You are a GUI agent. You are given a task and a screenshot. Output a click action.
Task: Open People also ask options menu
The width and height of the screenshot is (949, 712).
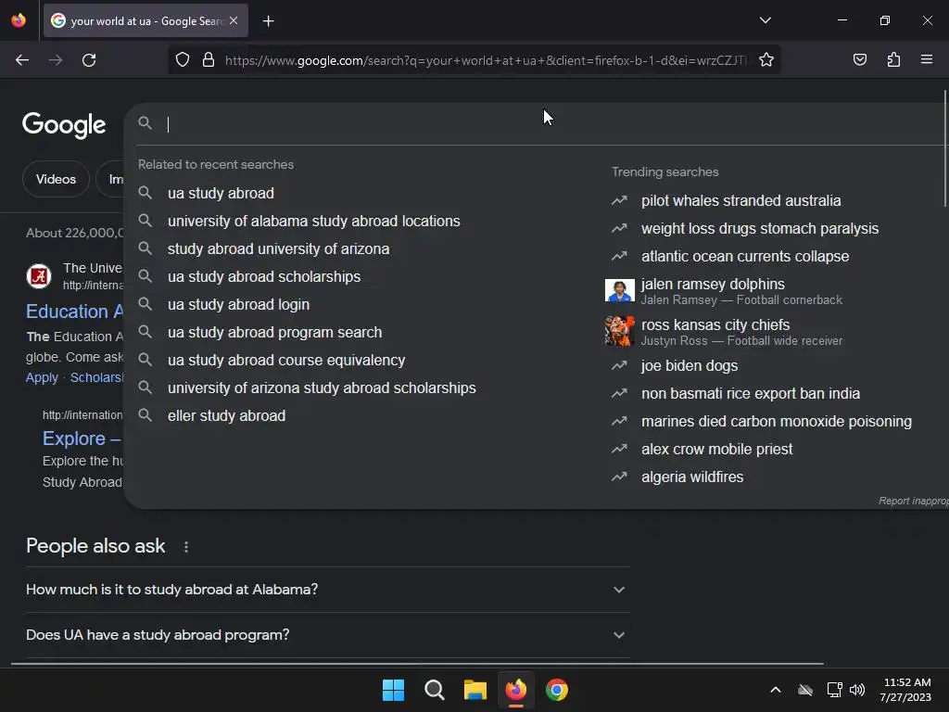[185, 547]
